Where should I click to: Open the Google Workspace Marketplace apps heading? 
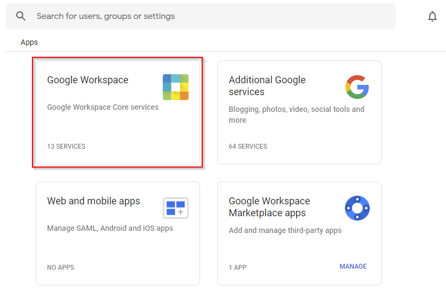point(269,207)
